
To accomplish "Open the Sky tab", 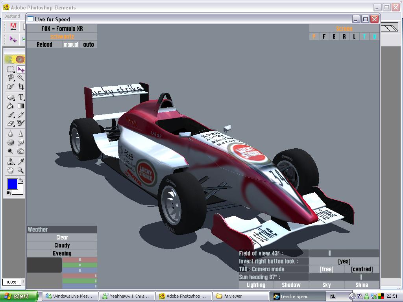I will pos(326,285).
